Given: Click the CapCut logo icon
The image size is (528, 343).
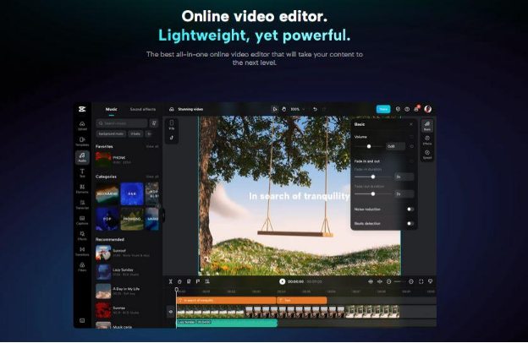Looking at the screenshot, I should pyautogui.click(x=82, y=109).
